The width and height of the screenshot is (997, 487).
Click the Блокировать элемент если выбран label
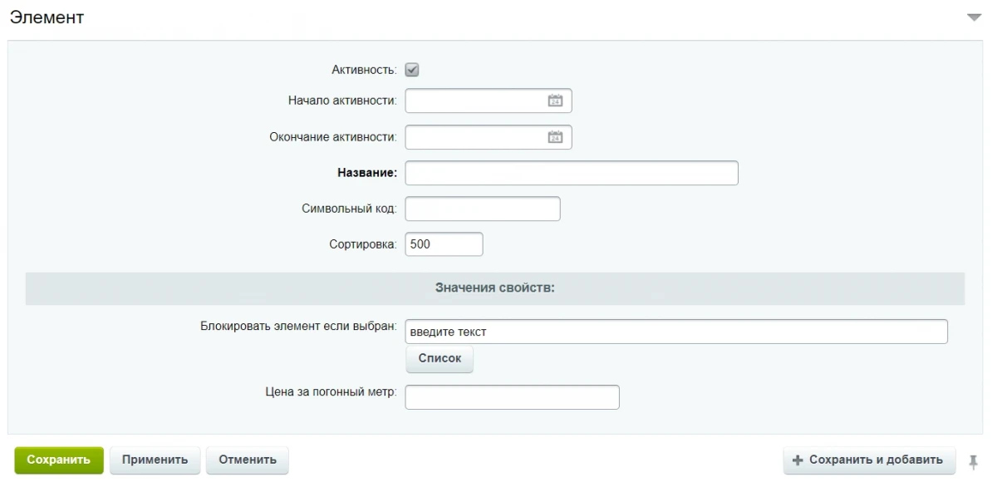(298, 325)
